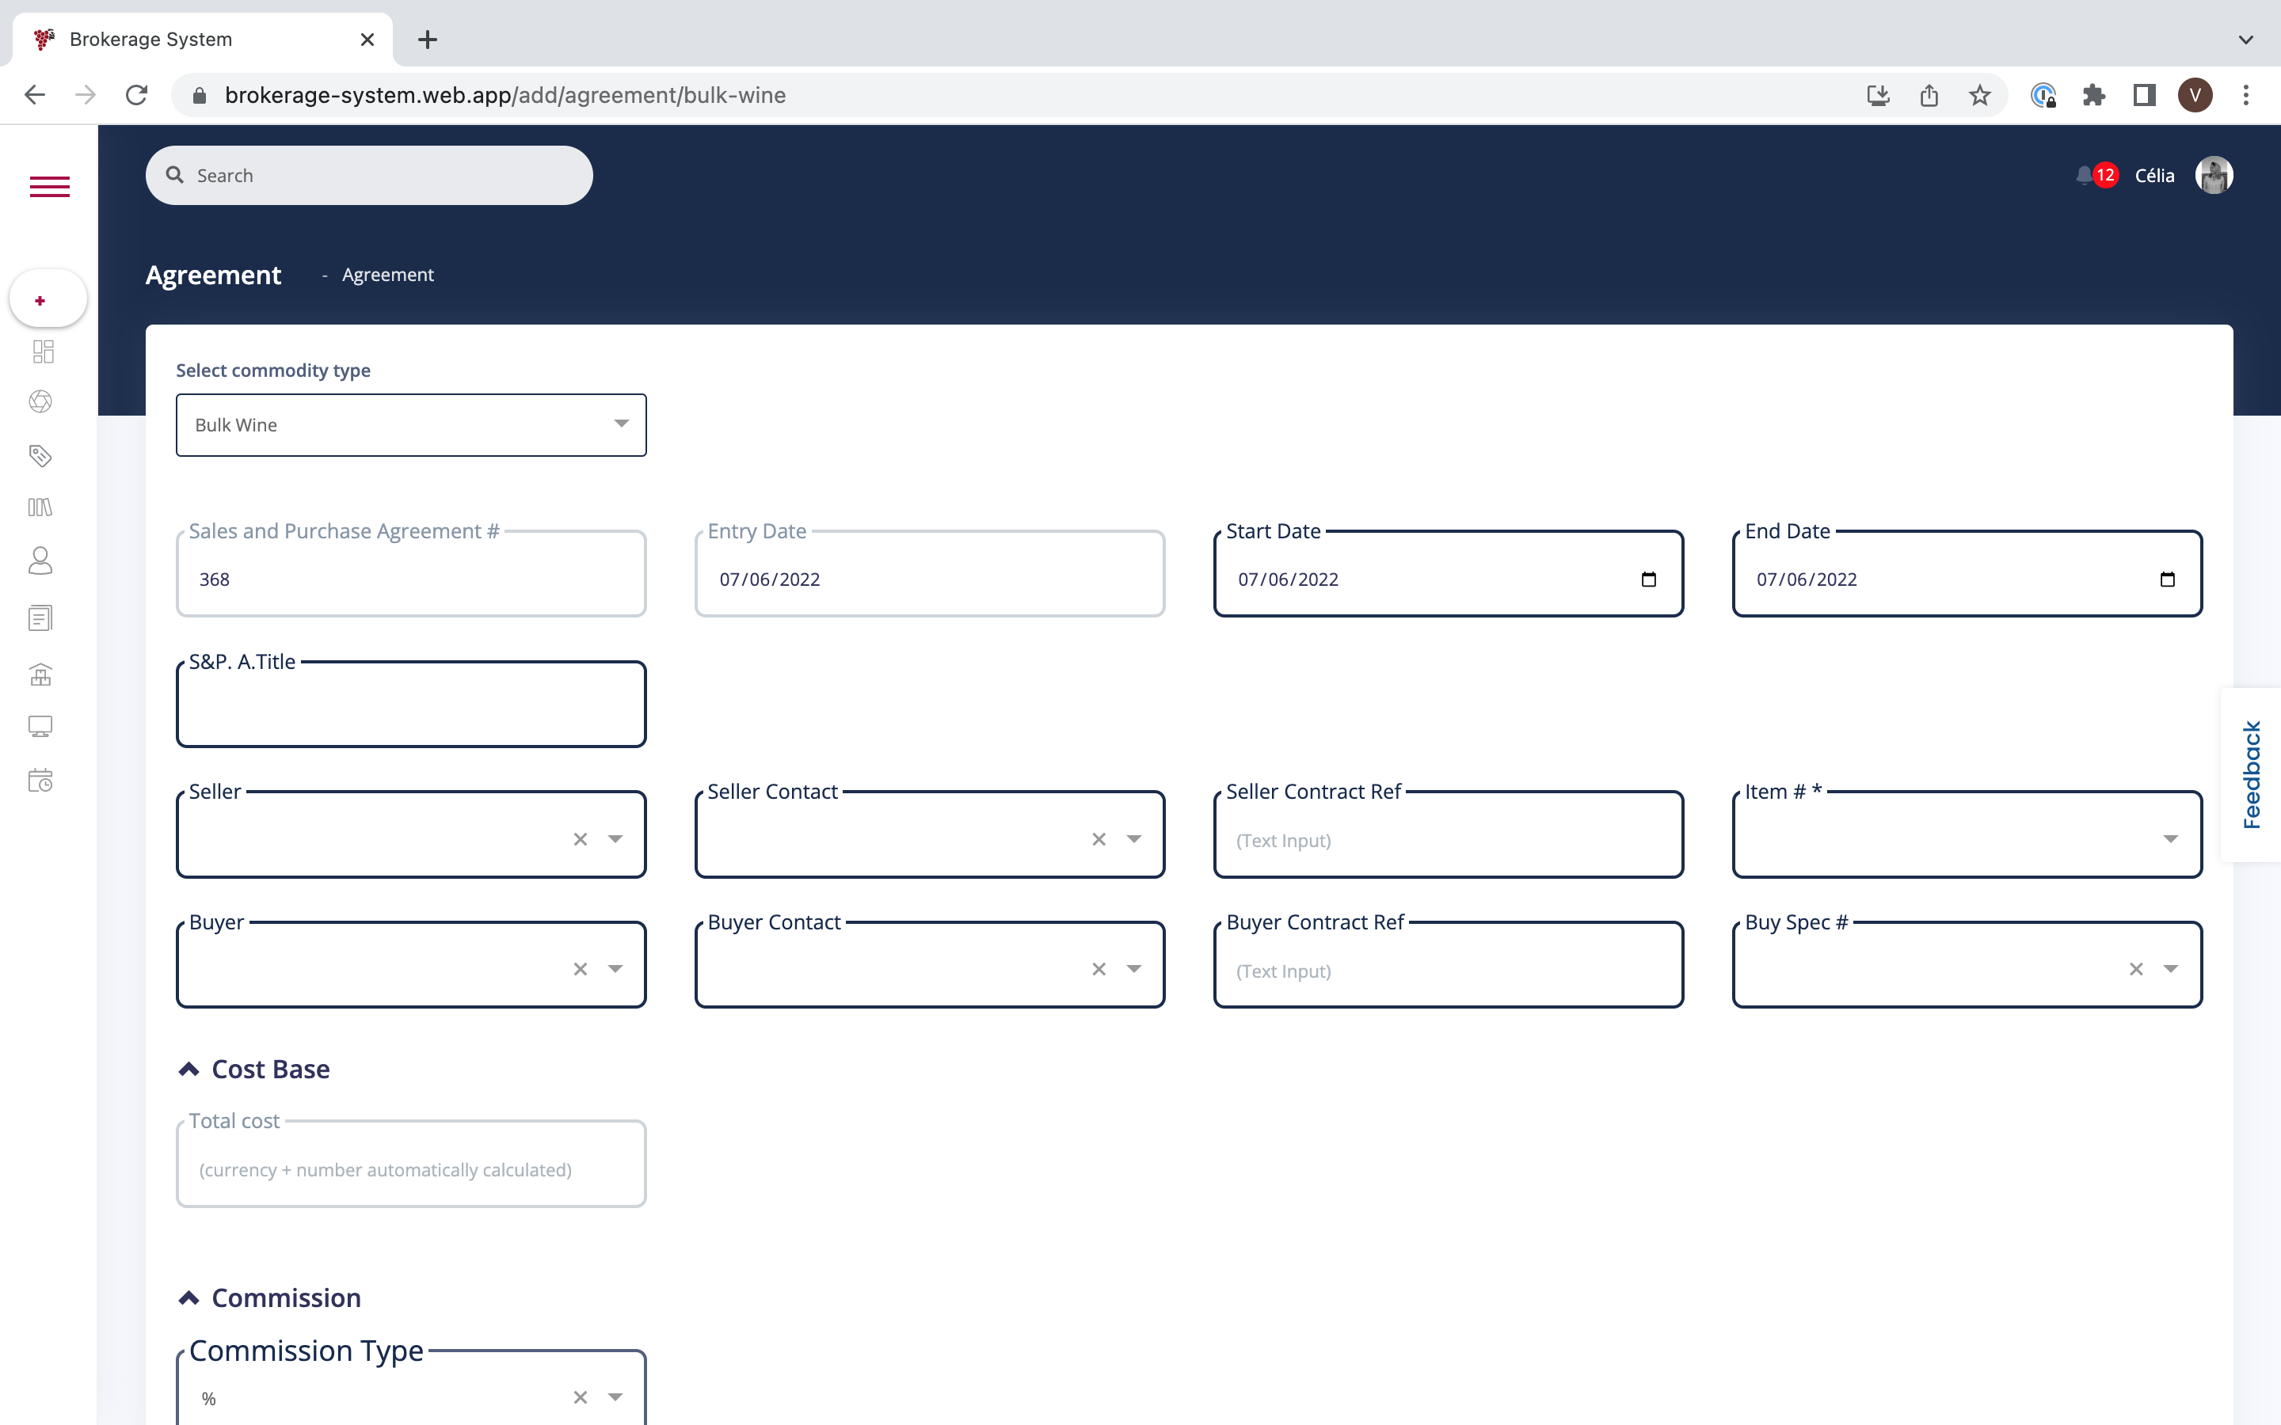Open the Start Date calendar picker
The image size is (2281, 1425).
coord(1648,579)
